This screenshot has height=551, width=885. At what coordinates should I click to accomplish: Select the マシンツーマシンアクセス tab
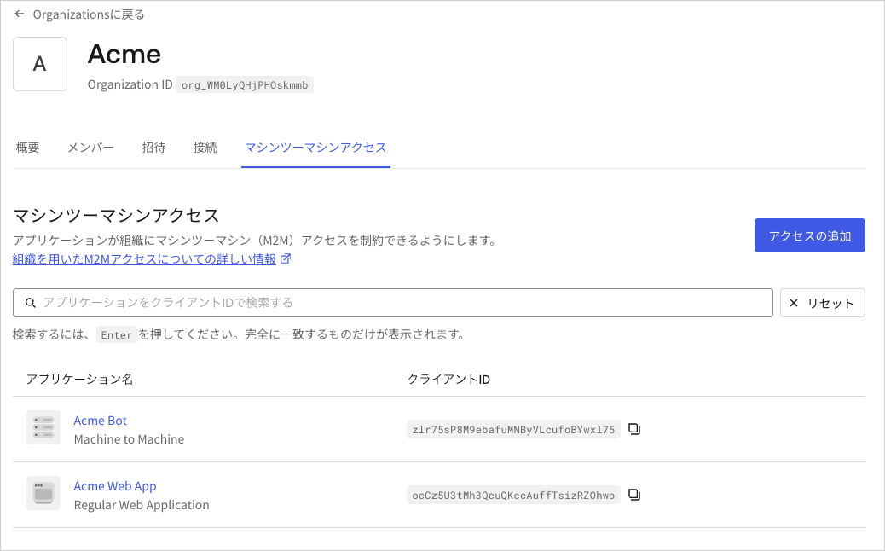pyautogui.click(x=315, y=148)
